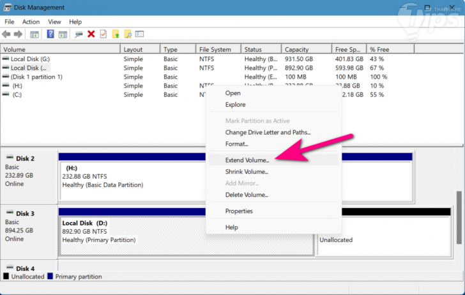465x295 pixels.
Task: Sort by the Layout column header
Action: 141,49
